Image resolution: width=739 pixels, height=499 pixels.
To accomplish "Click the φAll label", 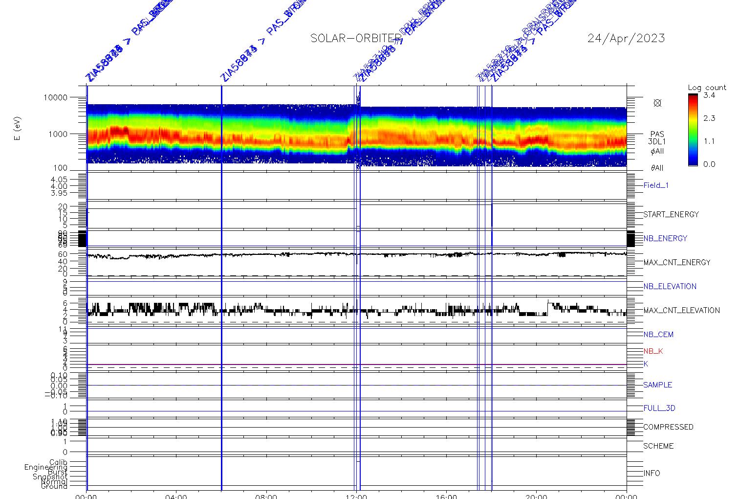I will [657, 151].
